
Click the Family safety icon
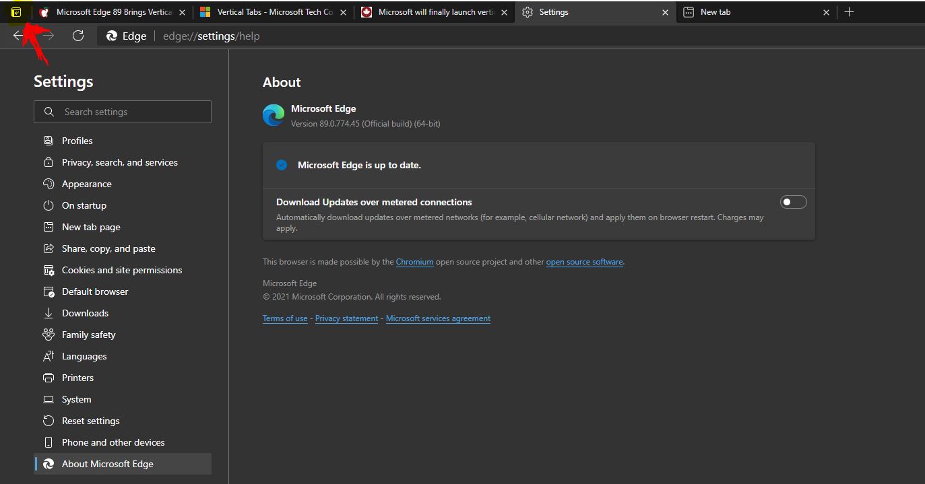[x=49, y=335]
